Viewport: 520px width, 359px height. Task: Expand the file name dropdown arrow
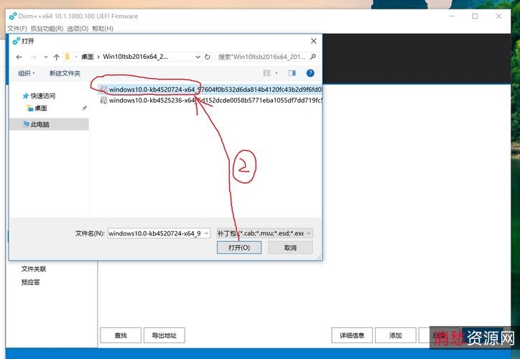206,233
